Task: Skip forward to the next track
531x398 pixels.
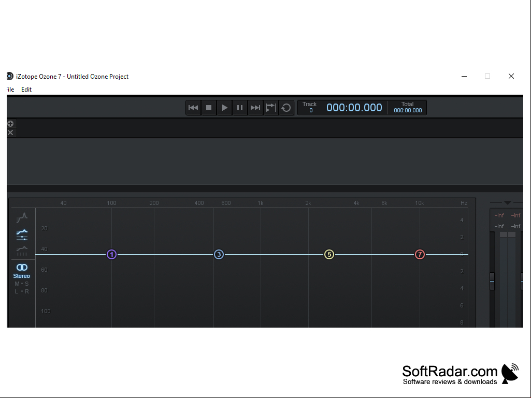Action: 255,108
